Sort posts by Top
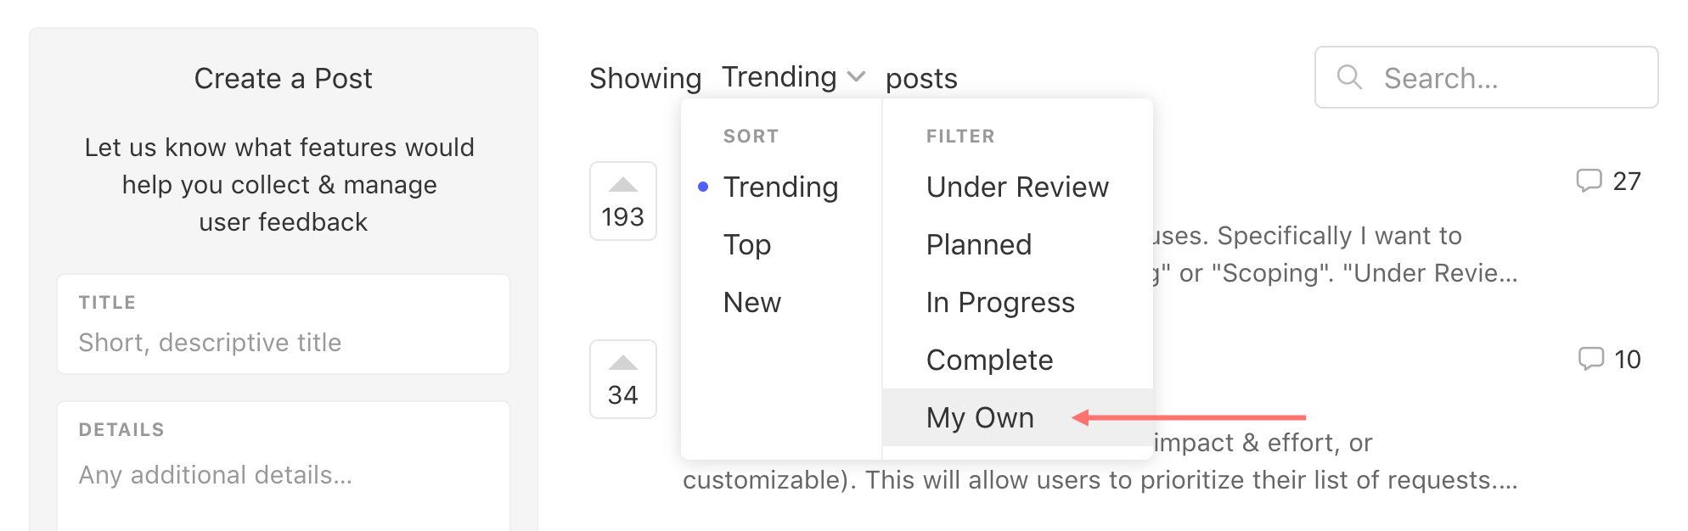The width and height of the screenshot is (1688, 531). 747,244
